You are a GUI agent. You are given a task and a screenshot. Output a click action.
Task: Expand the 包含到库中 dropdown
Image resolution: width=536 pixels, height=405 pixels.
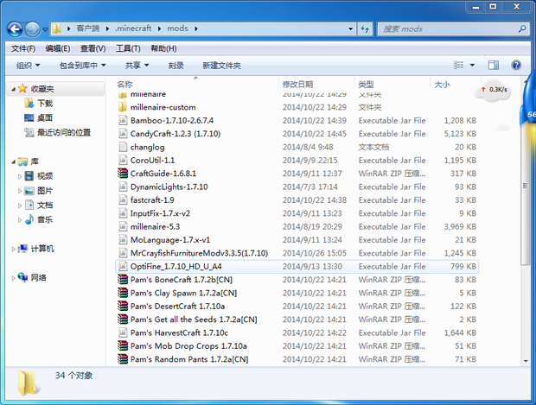click(82, 66)
